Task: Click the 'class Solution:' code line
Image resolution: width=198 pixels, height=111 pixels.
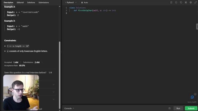Action: click(x=77, y=8)
